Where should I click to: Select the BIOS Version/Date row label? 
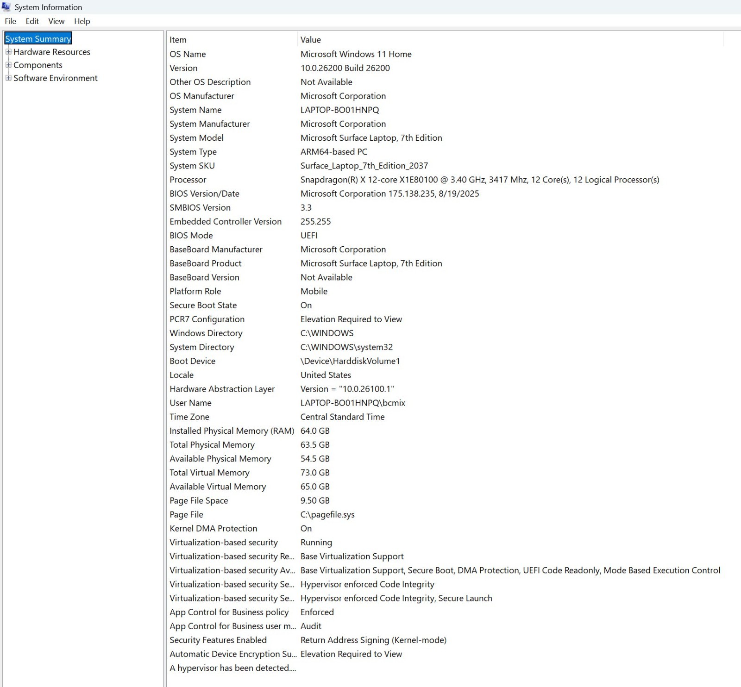point(204,194)
